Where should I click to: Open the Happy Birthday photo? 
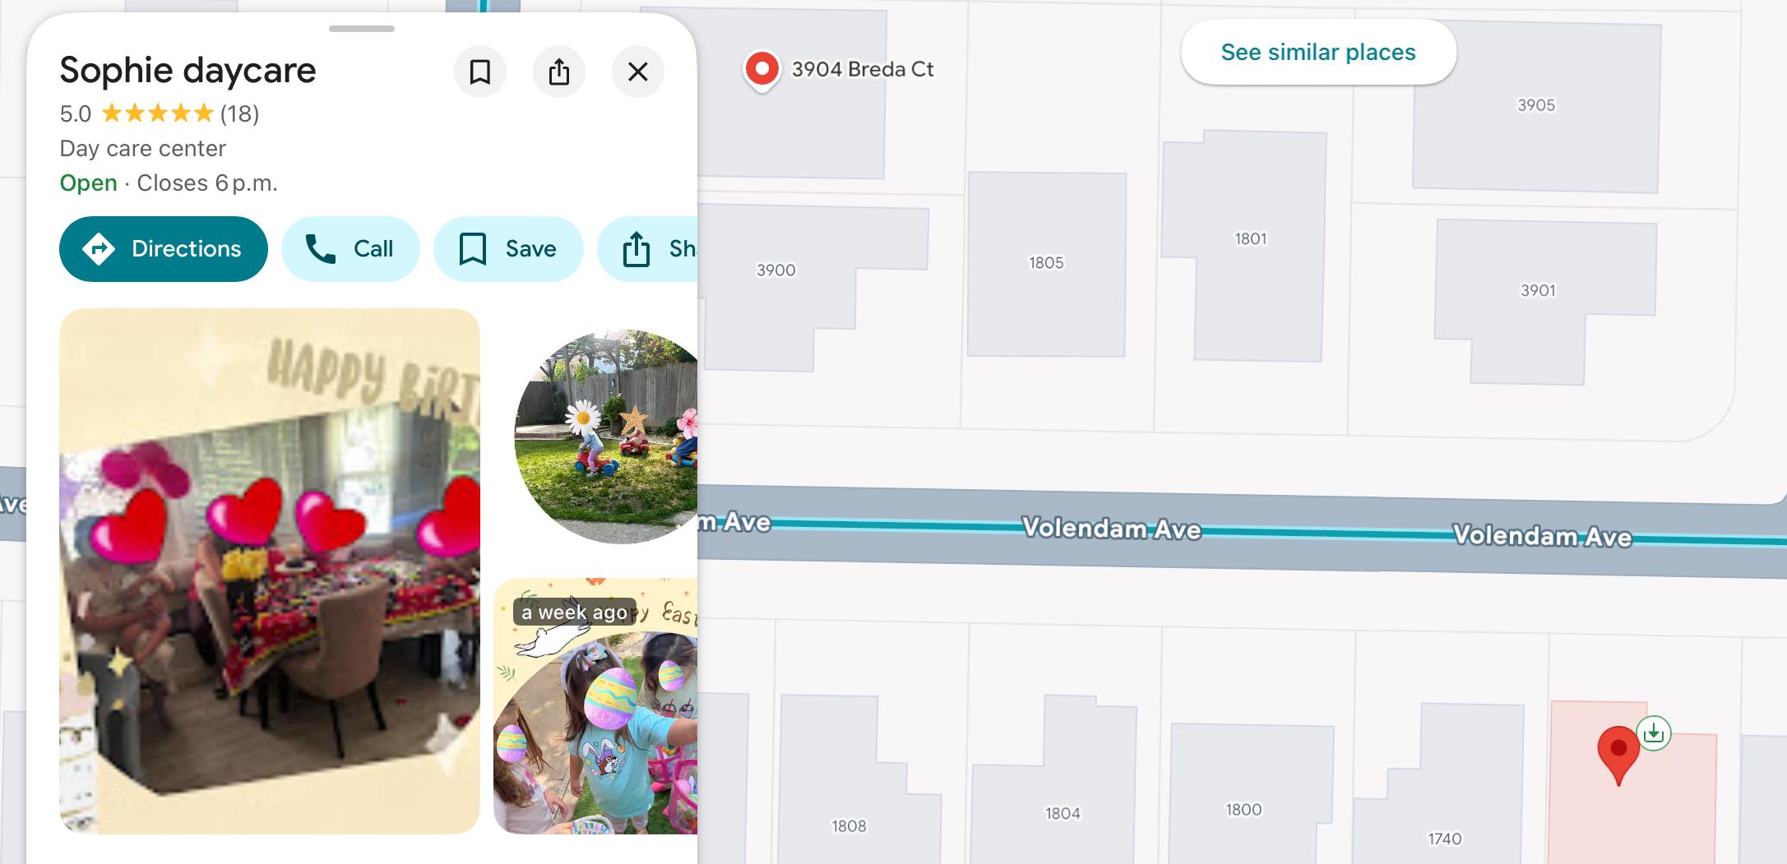coord(270,571)
